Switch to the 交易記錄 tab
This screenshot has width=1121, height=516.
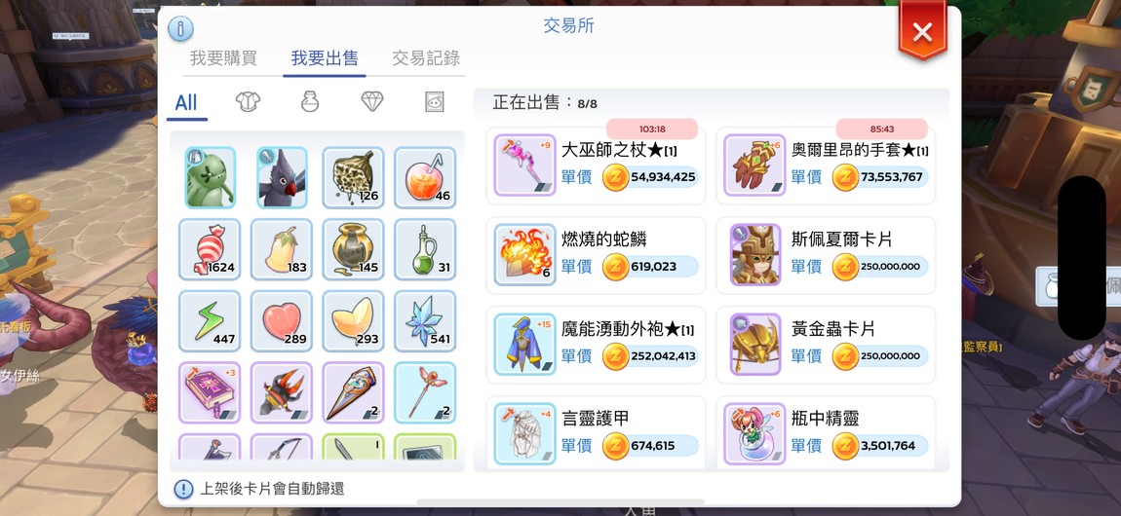pyautogui.click(x=426, y=58)
